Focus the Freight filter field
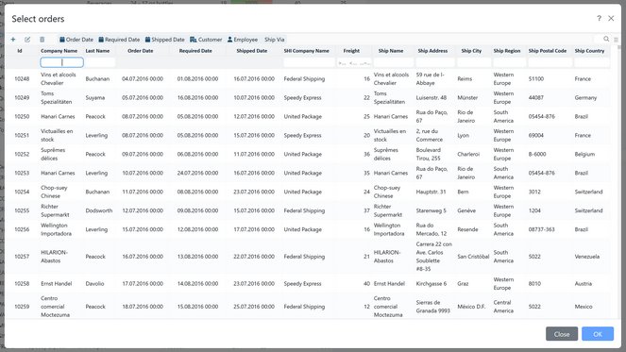Image resolution: width=626 pixels, height=352 pixels. tap(354, 62)
